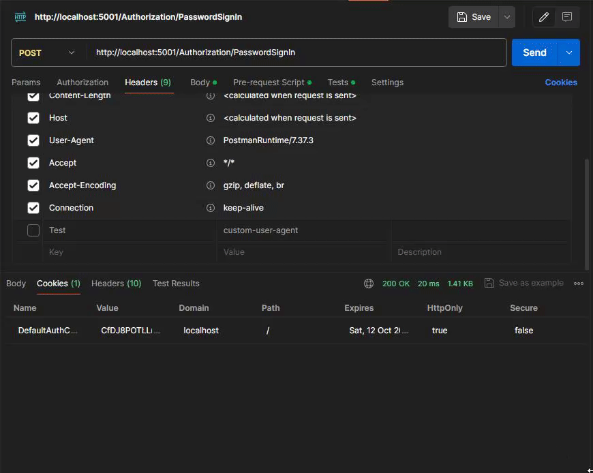593x473 pixels.
Task: Disable the Accept-Encoding header checkbox
Action: click(33, 185)
